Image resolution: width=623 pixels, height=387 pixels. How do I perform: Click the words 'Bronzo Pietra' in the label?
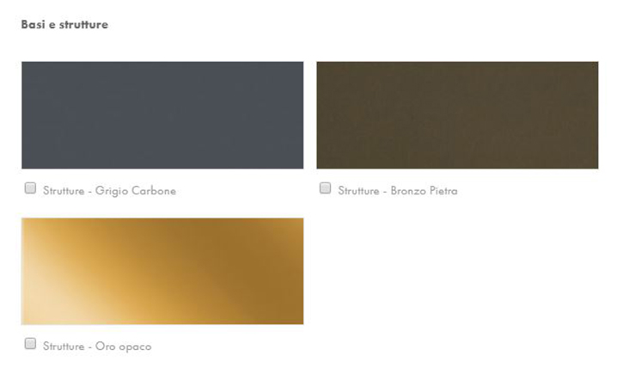424,191
